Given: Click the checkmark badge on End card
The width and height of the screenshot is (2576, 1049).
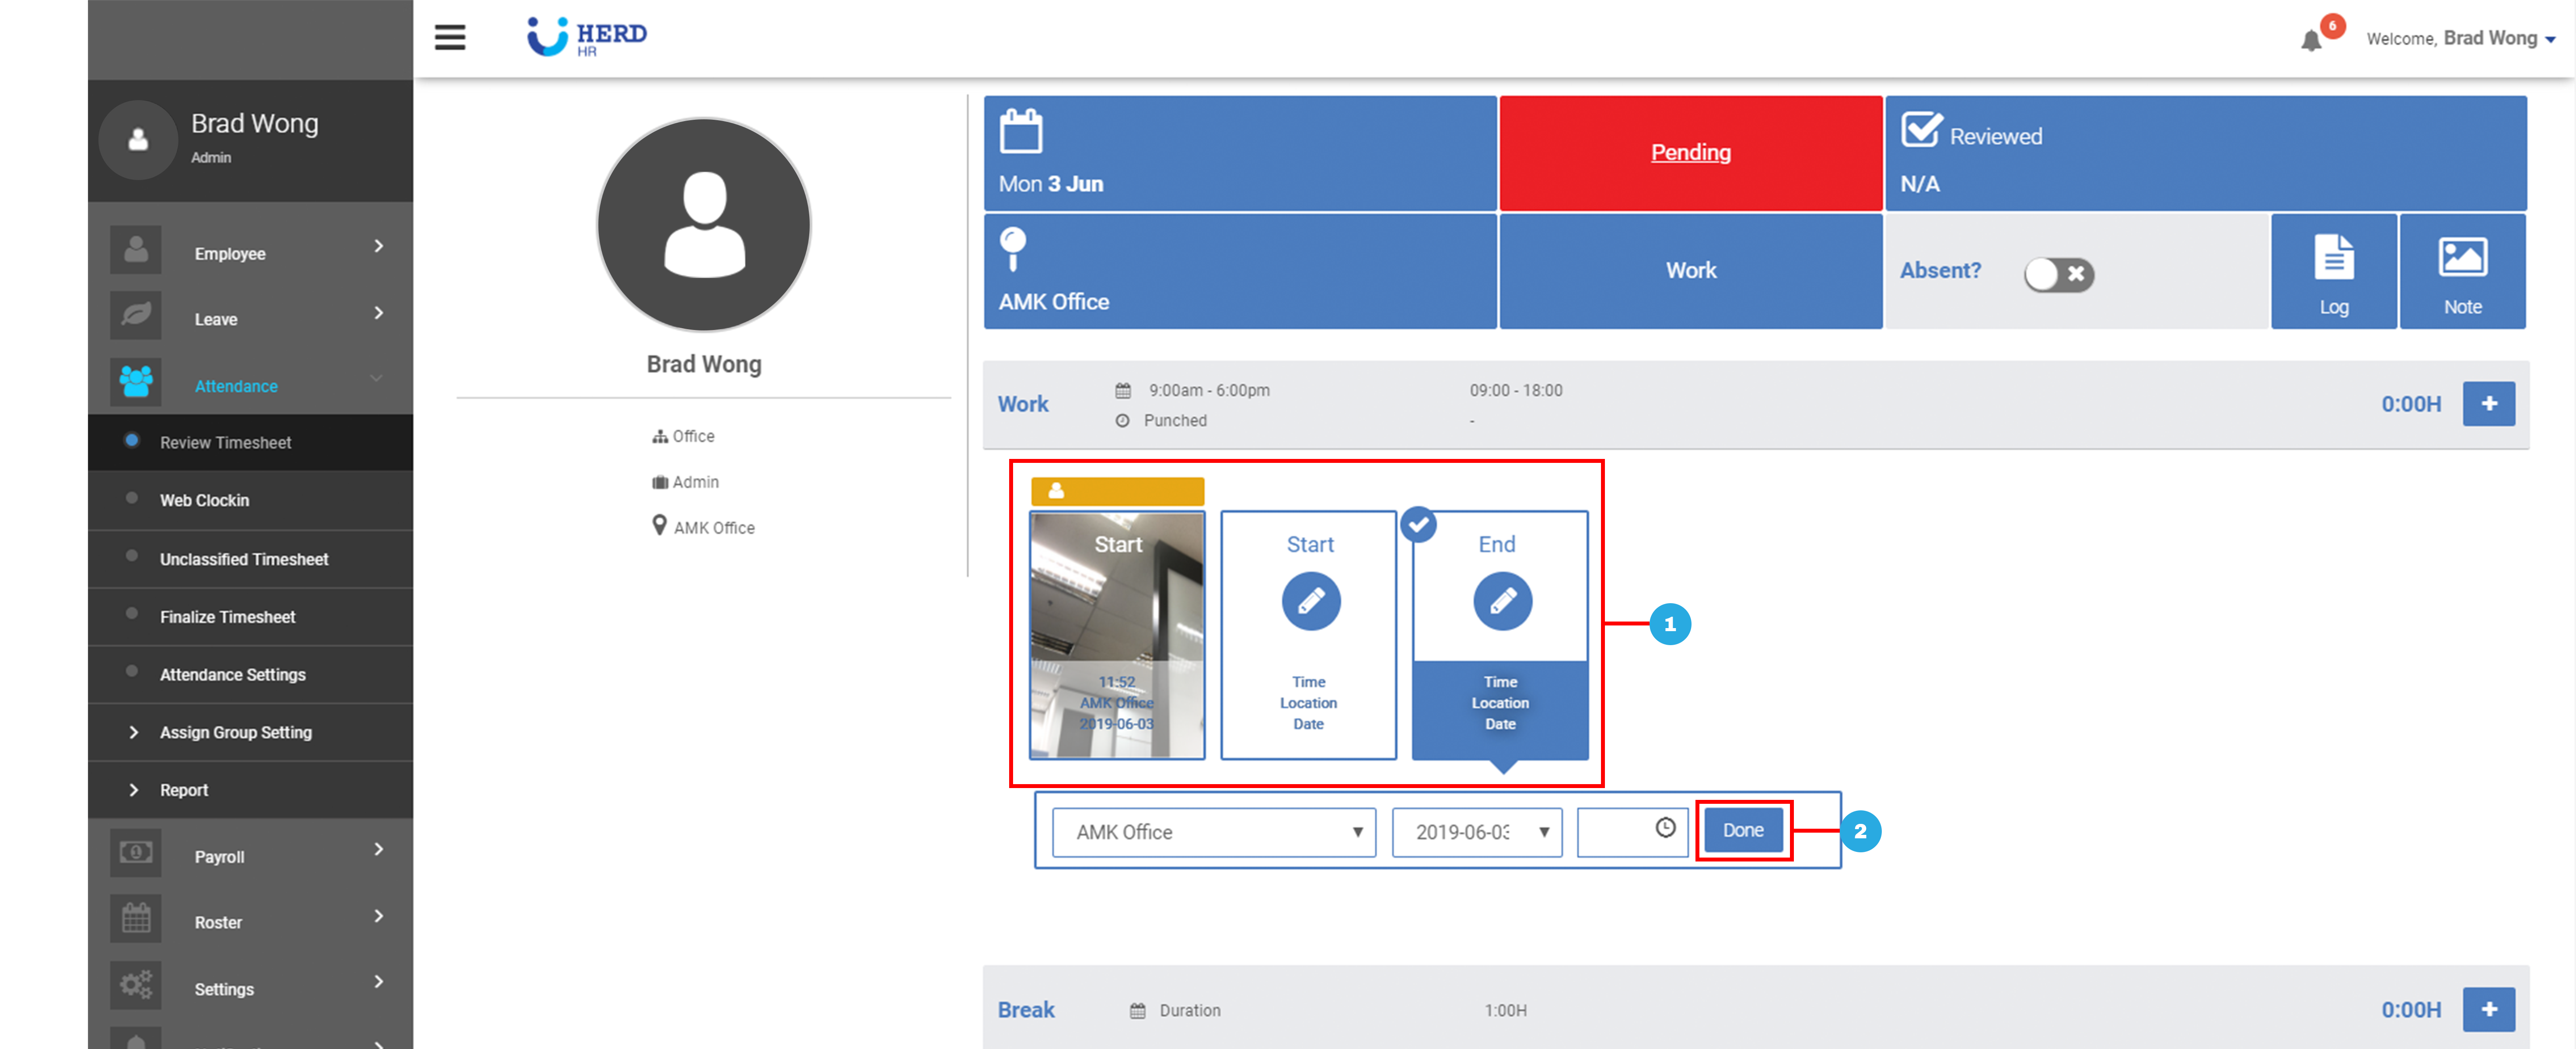Looking at the screenshot, I should [1418, 524].
